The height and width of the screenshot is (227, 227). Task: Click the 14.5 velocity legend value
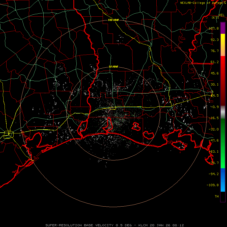coord(215,96)
